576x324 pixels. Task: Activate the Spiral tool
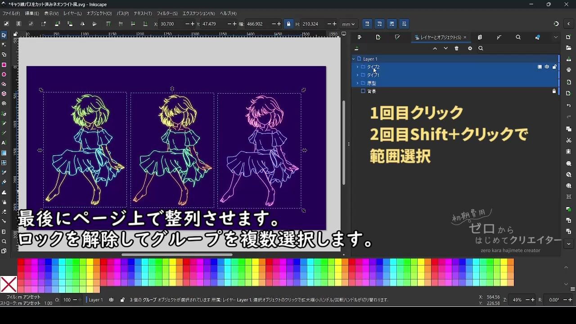tap(4, 103)
